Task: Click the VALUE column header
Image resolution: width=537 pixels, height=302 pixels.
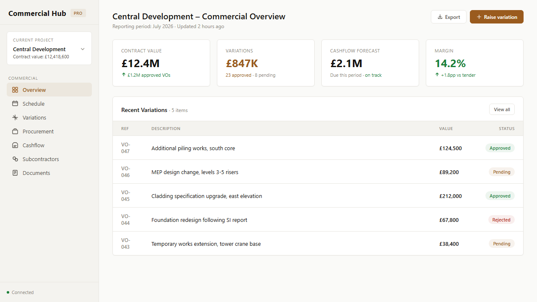Action: (446, 128)
